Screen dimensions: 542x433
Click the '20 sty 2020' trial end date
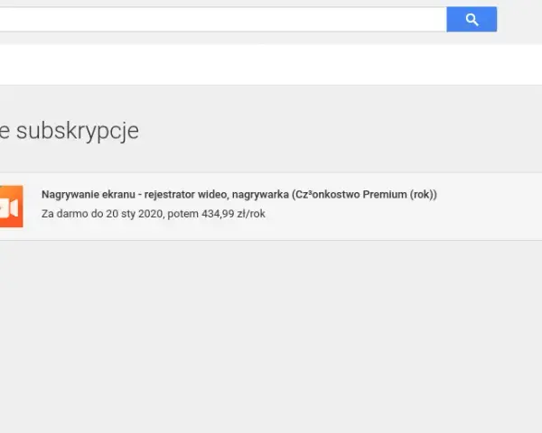(x=134, y=214)
